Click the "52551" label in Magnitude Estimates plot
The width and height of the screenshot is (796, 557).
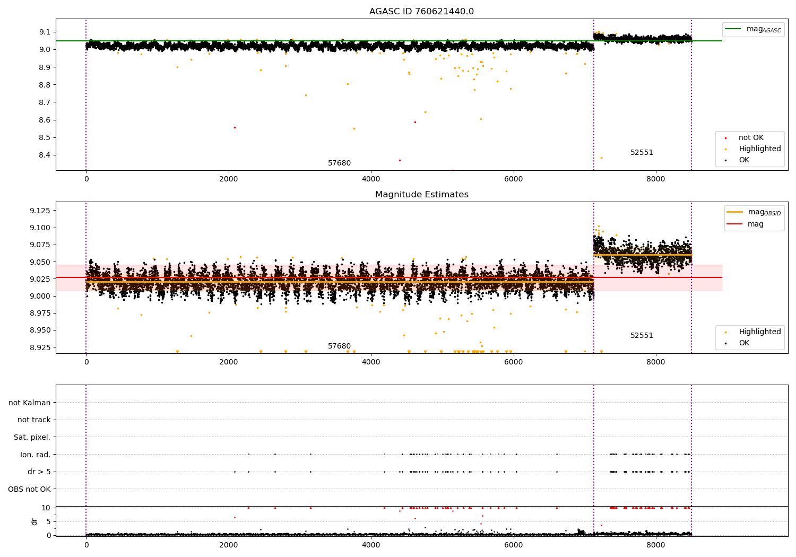[x=642, y=336]
